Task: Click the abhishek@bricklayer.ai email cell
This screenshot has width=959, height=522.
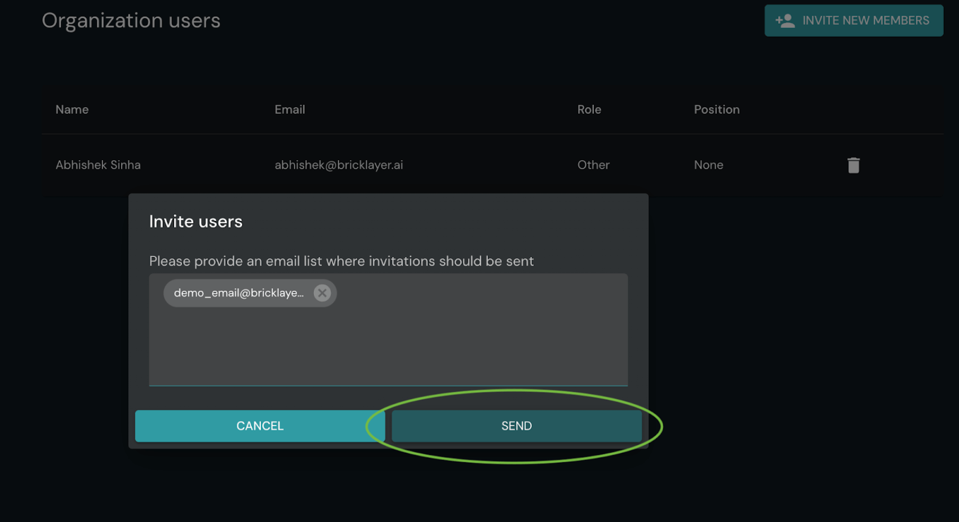Action: [339, 165]
